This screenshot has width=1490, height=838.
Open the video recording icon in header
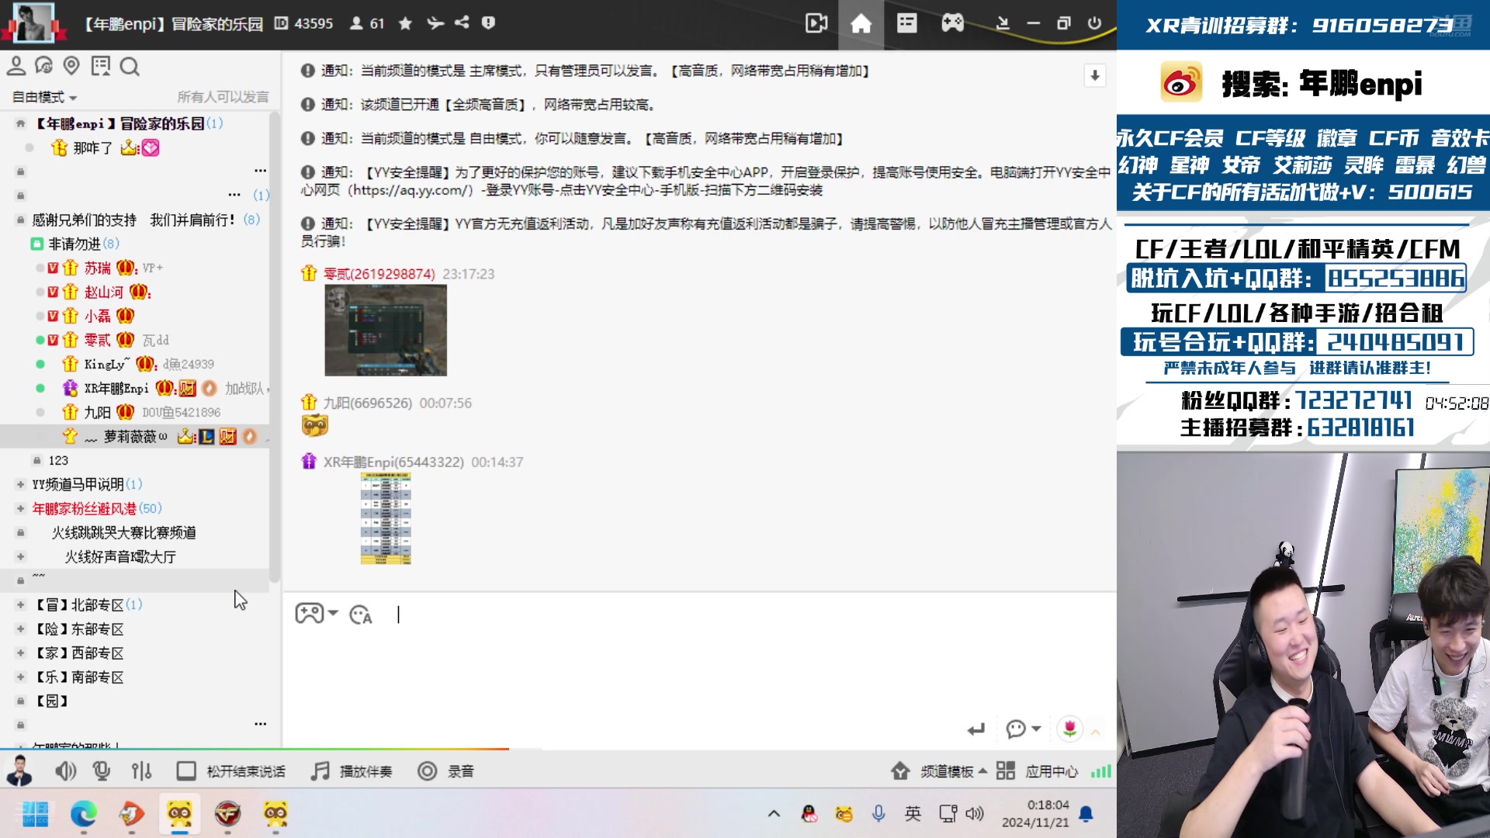pyautogui.click(x=816, y=23)
